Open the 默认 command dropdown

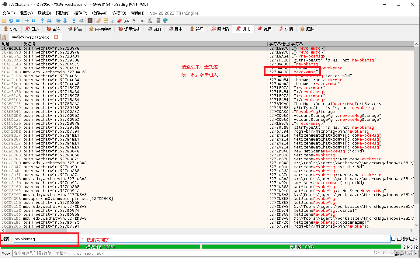click(x=407, y=253)
